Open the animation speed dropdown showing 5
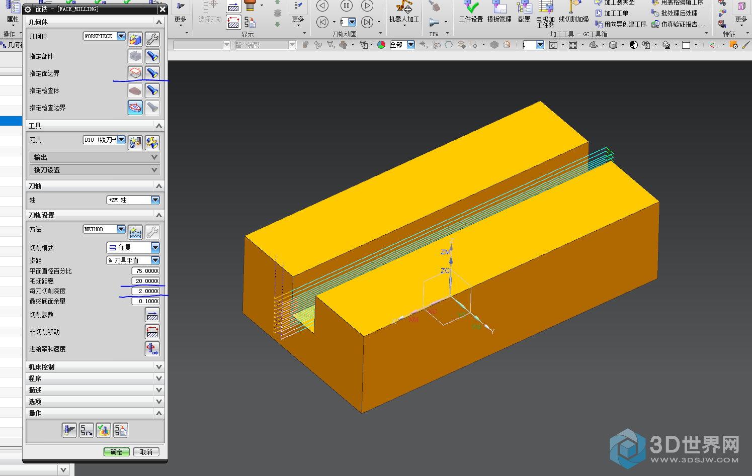 click(x=352, y=22)
